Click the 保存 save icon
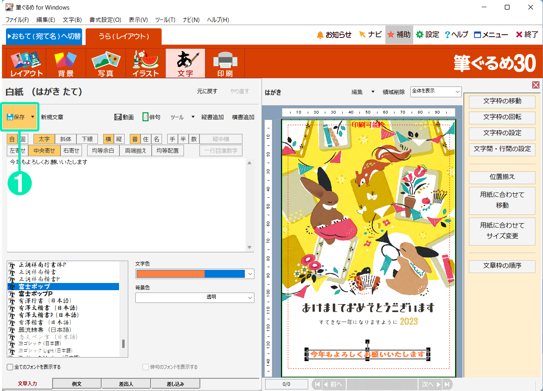 16,117
